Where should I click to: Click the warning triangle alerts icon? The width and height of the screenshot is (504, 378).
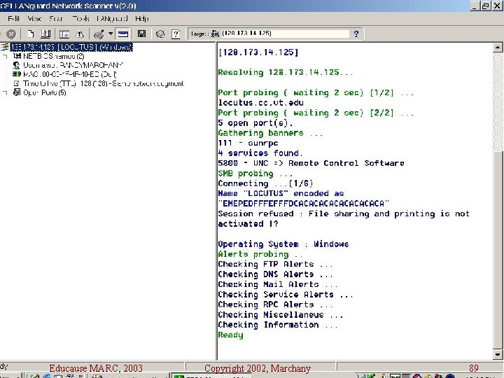click(x=80, y=34)
